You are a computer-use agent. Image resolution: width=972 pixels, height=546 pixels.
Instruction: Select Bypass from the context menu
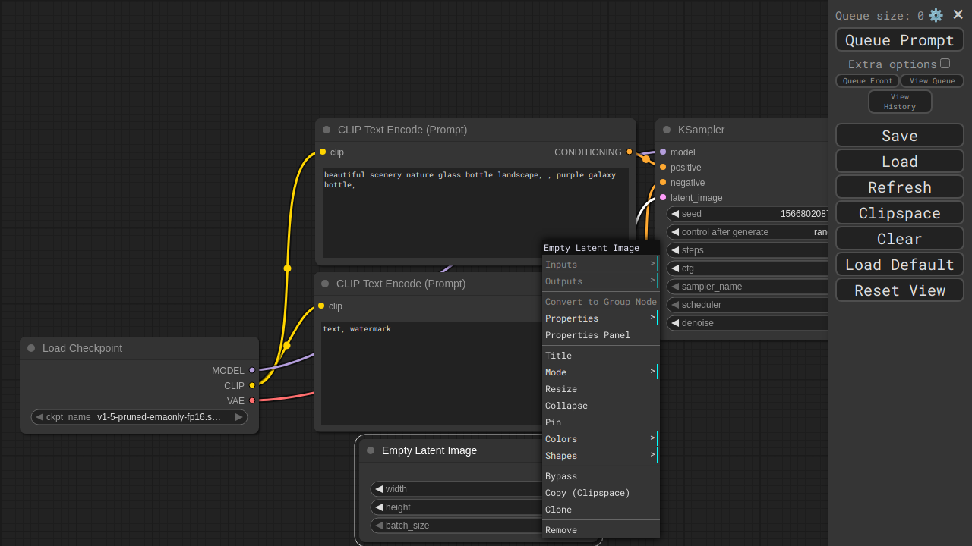[561, 476]
